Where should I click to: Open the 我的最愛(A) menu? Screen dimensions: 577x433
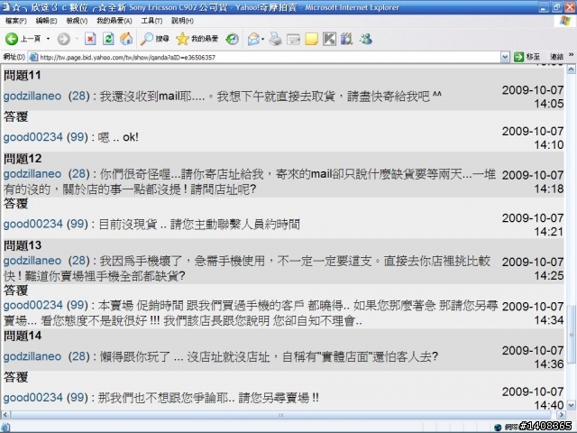(114, 21)
